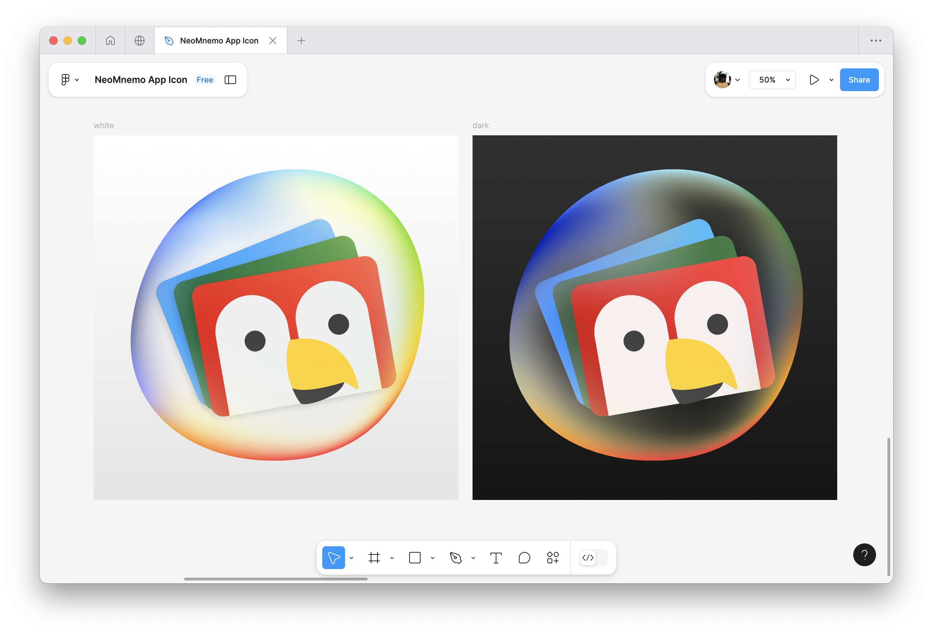Click the Present play button

pyautogui.click(x=814, y=80)
